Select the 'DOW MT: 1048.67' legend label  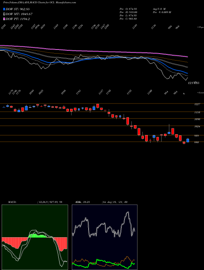[x=19, y=14]
